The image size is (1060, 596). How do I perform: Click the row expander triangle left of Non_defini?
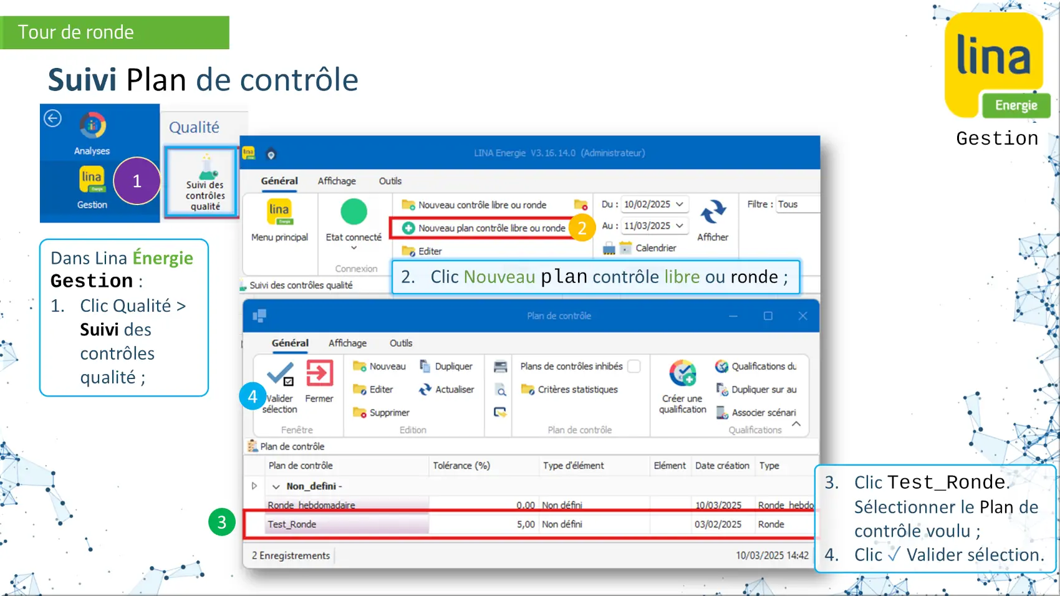click(254, 486)
